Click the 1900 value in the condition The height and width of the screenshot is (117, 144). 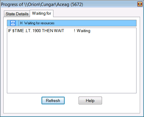tap(37, 31)
